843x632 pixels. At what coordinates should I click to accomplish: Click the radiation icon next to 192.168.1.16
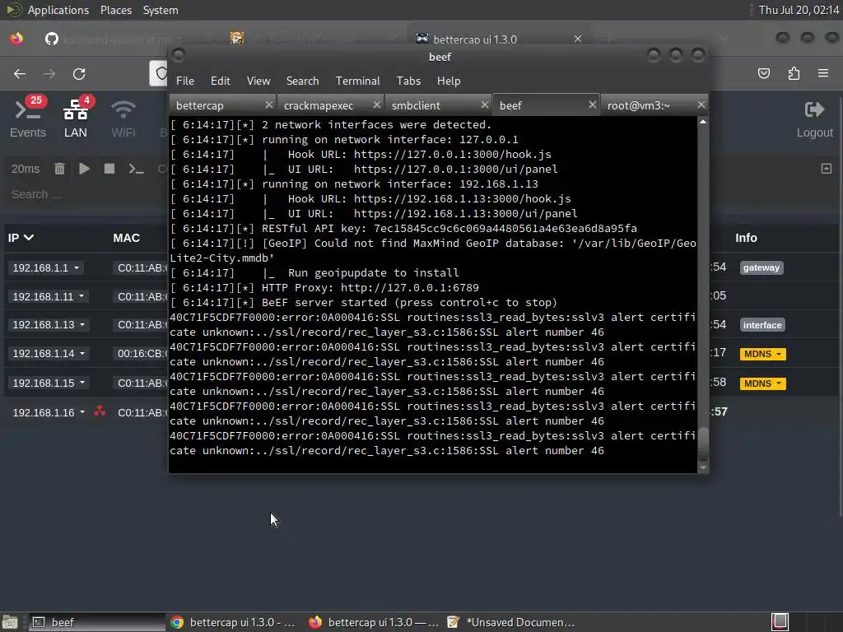pos(100,411)
